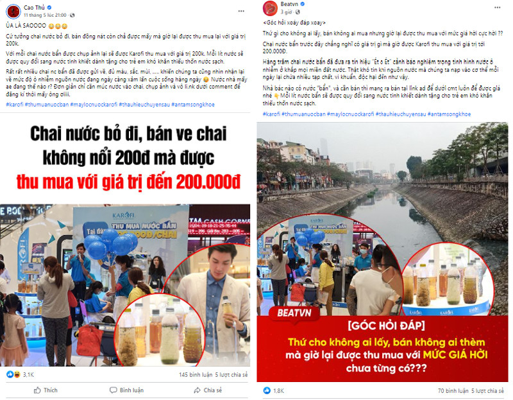Click the Bình luận comment button
Viewport: 513px width, 400px height.
(x=126, y=390)
